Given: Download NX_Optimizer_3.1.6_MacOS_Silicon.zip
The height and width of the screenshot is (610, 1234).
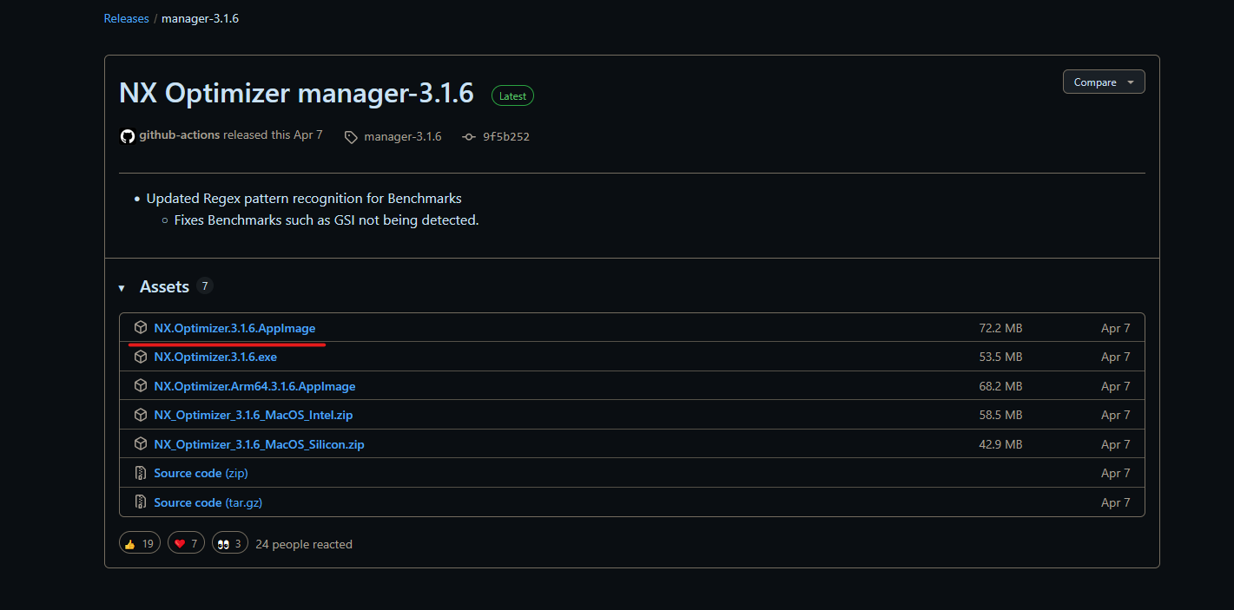Looking at the screenshot, I should (259, 444).
